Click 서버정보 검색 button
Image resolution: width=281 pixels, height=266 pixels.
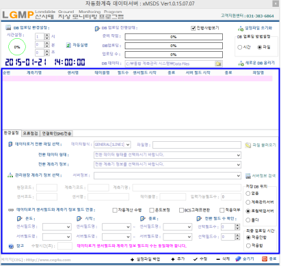(260, 176)
